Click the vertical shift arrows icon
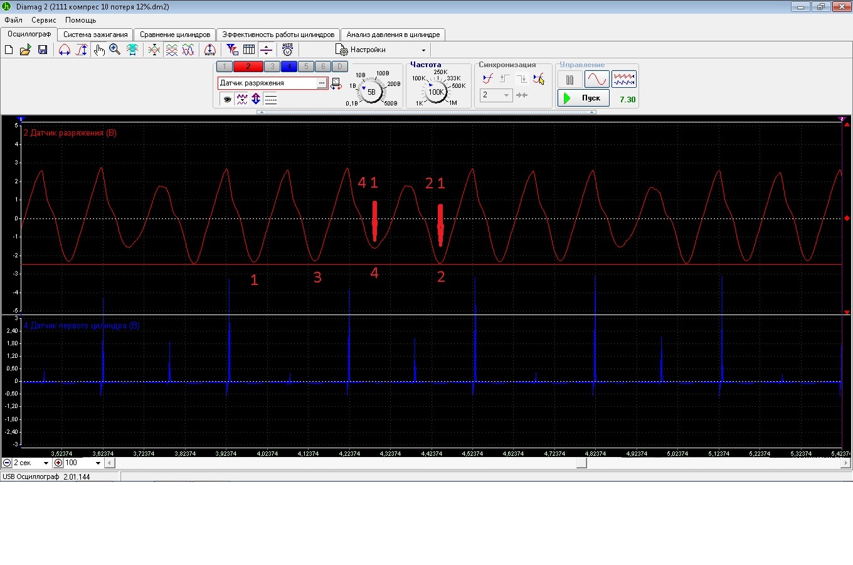Viewport: 853px width, 565px height. 256,99
